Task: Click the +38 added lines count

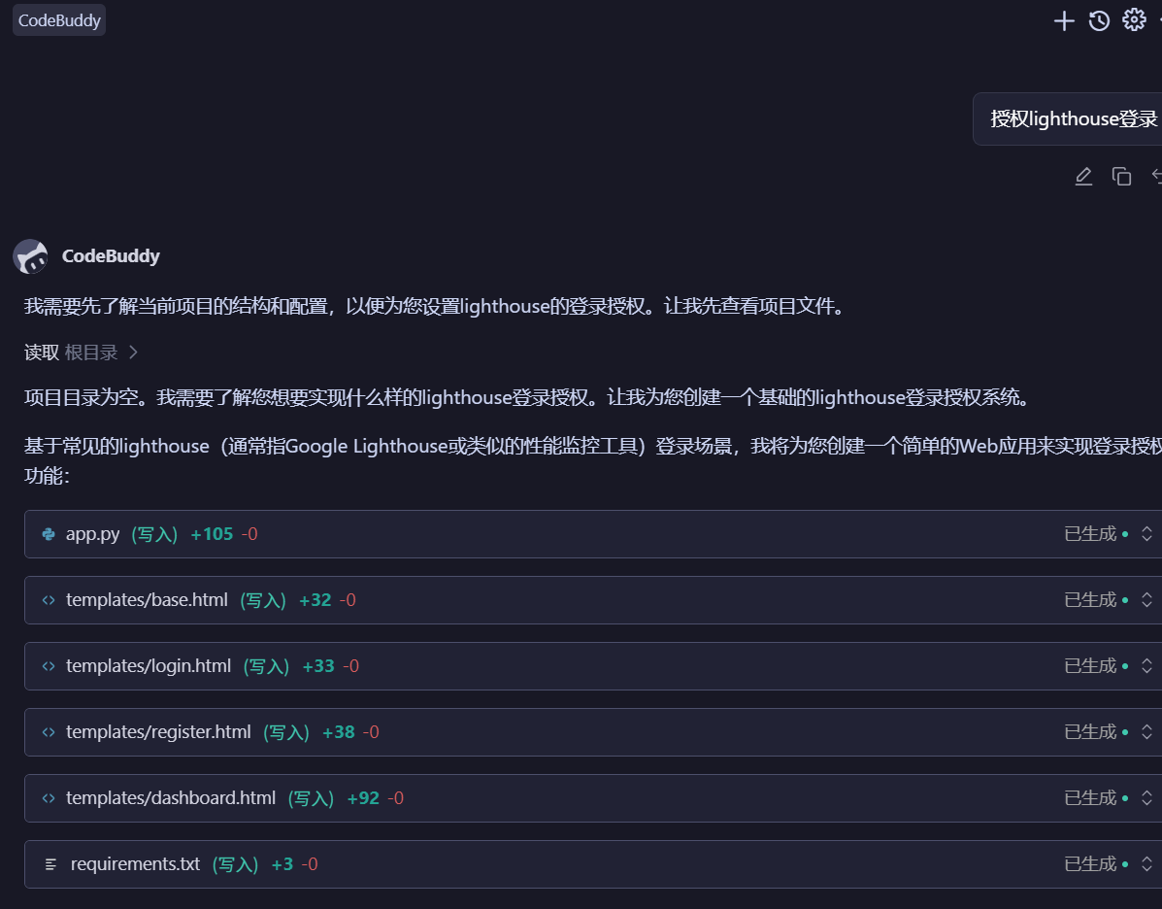Action: pyautogui.click(x=339, y=732)
